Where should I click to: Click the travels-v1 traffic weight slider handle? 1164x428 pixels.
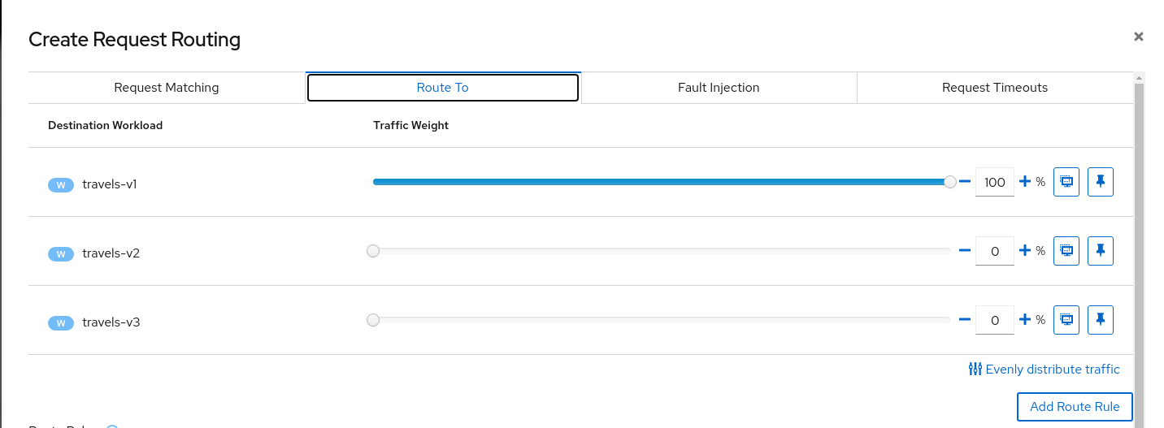[x=950, y=182]
